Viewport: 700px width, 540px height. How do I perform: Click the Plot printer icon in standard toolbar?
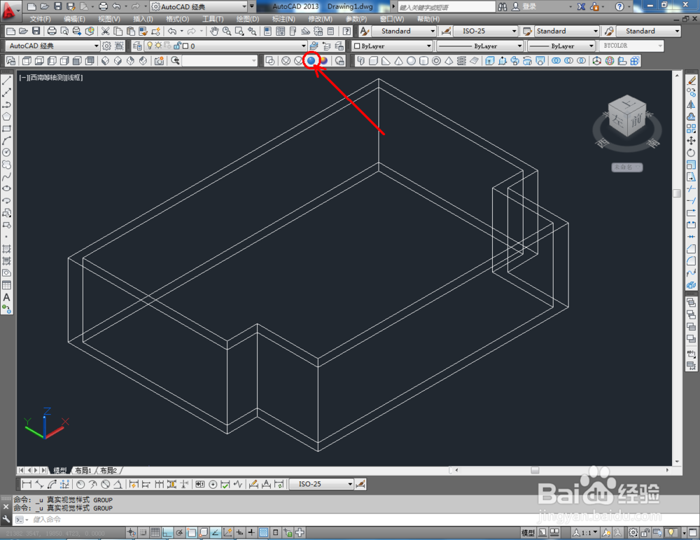(52, 31)
